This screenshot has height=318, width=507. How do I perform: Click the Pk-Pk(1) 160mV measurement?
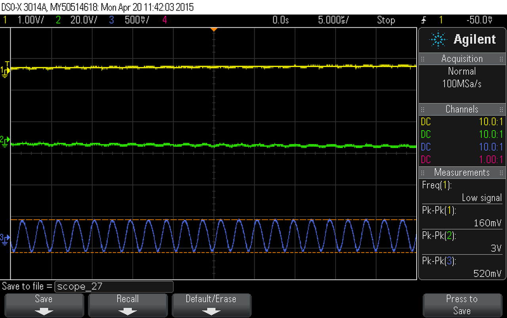(462, 217)
